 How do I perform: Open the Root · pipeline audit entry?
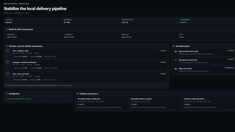[x=89, y=54]
